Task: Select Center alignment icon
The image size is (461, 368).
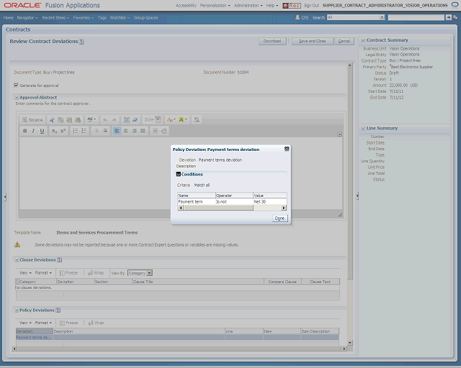Action: coord(125,131)
